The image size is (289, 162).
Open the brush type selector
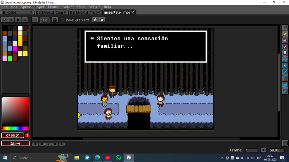(35, 20)
